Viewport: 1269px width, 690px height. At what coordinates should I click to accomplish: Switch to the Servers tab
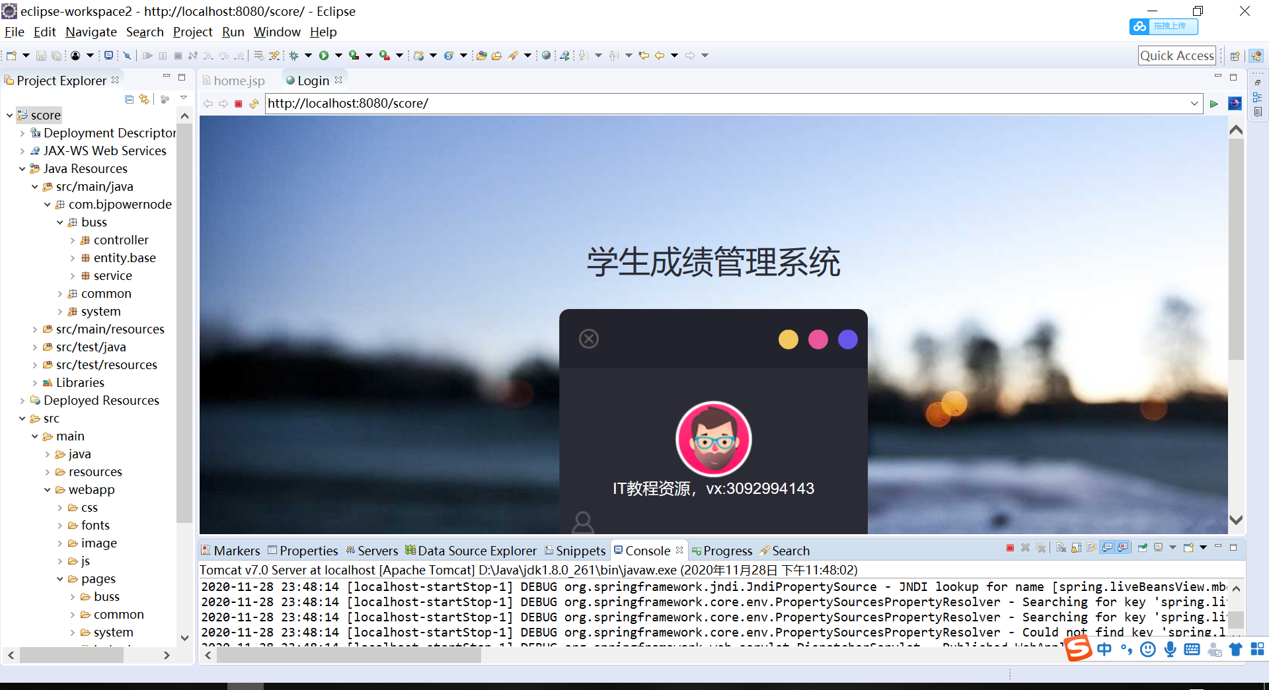(372, 551)
